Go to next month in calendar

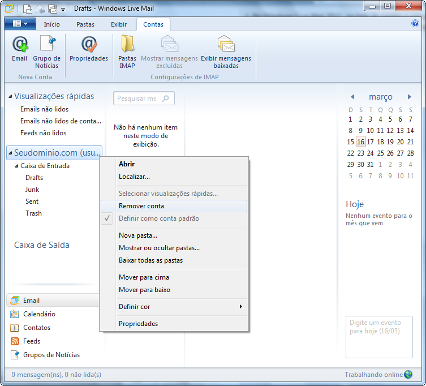pos(409,97)
